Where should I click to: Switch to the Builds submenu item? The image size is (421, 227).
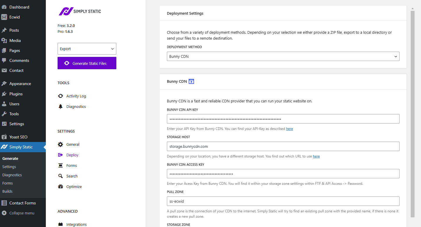pos(7,191)
